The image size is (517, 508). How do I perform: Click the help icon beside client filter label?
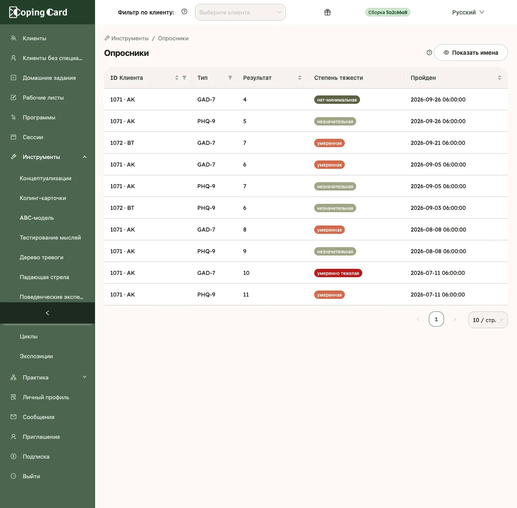tap(184, 12)
